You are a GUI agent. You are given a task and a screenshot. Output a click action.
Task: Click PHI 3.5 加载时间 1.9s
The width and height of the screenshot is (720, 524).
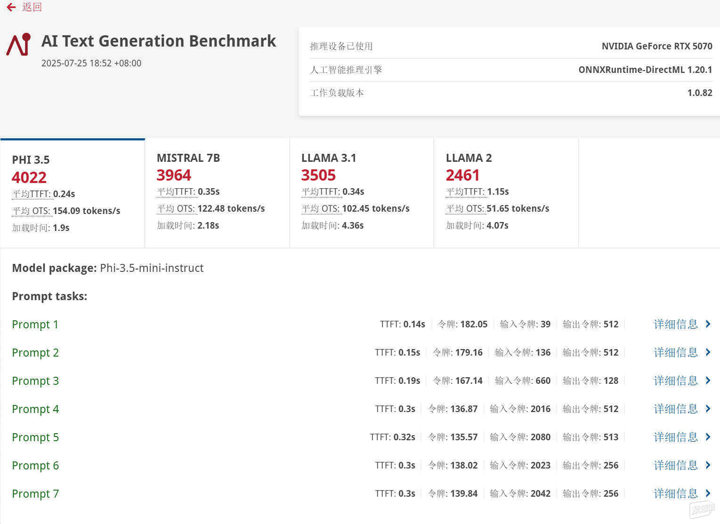(41, 228)
